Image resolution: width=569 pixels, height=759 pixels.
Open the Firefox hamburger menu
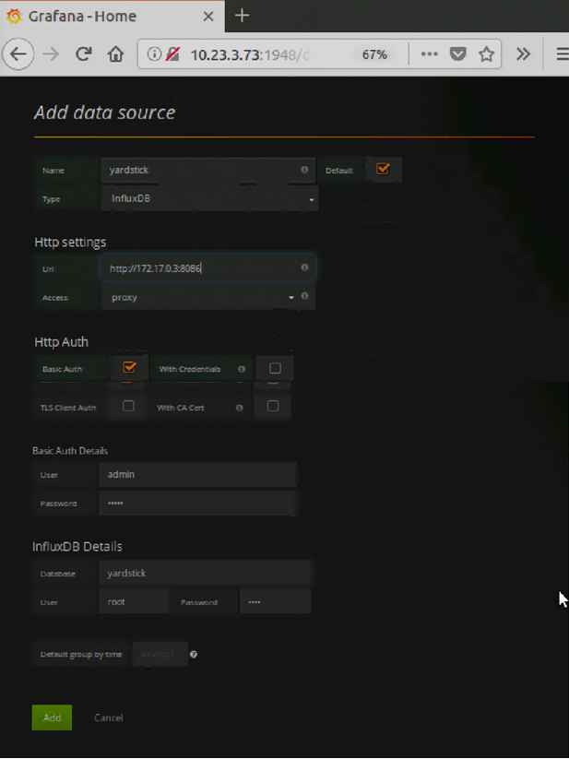coord(563,54)
